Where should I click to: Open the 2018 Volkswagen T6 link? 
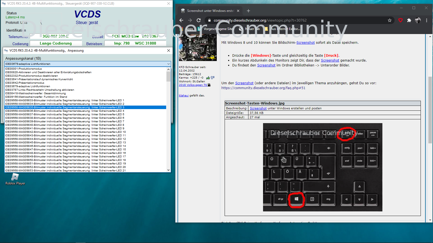(193, 85)
